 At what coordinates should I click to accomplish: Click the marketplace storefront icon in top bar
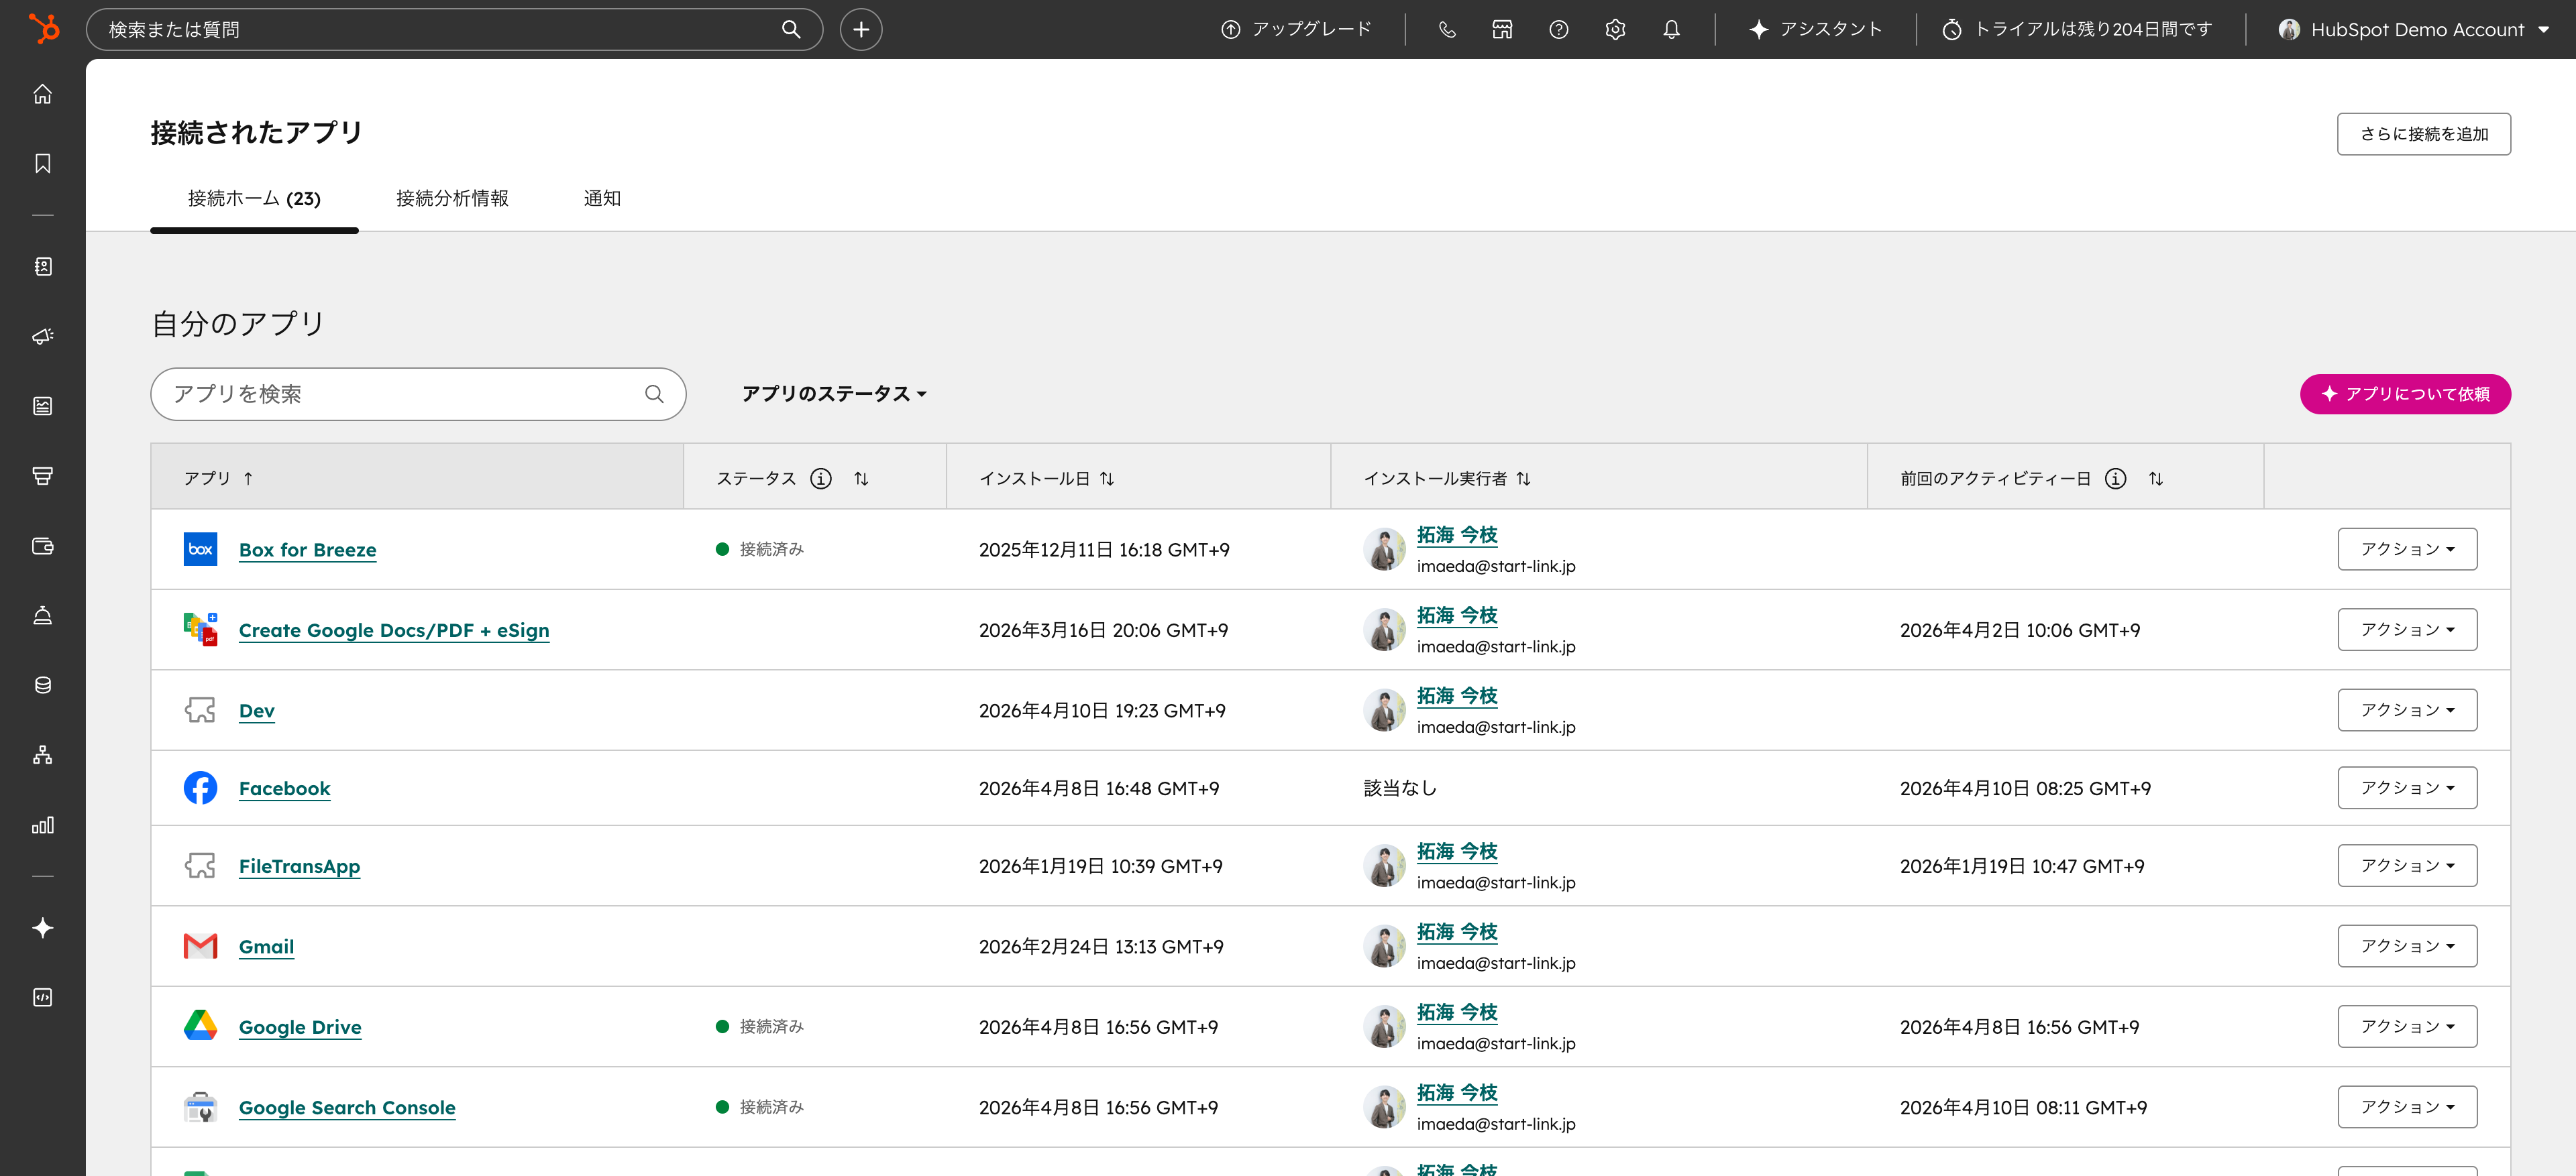coord(1501,29)
